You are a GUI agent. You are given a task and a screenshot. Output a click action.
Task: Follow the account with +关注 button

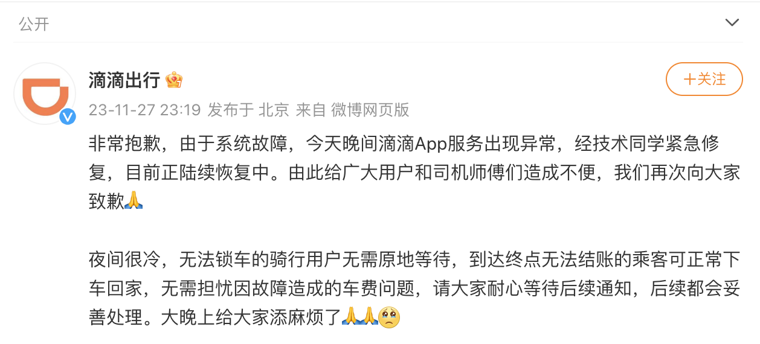coord(704,79)
